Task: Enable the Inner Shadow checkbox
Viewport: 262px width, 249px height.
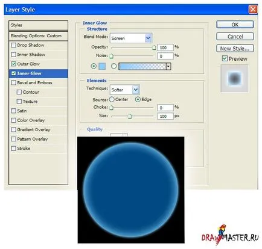Action: click(x=13, y=55)
